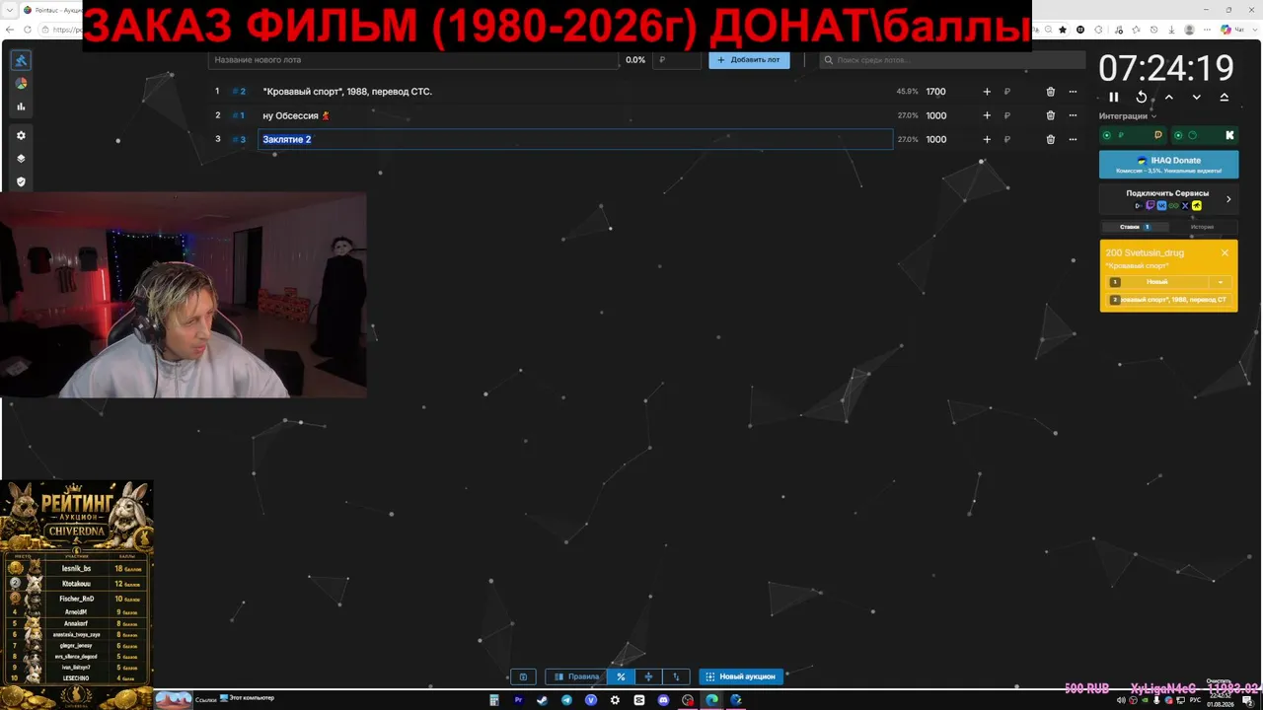This screenshot has height=710, width=1263.
Task: Start a "Новый аукцион"
Action: coord(741,676)
